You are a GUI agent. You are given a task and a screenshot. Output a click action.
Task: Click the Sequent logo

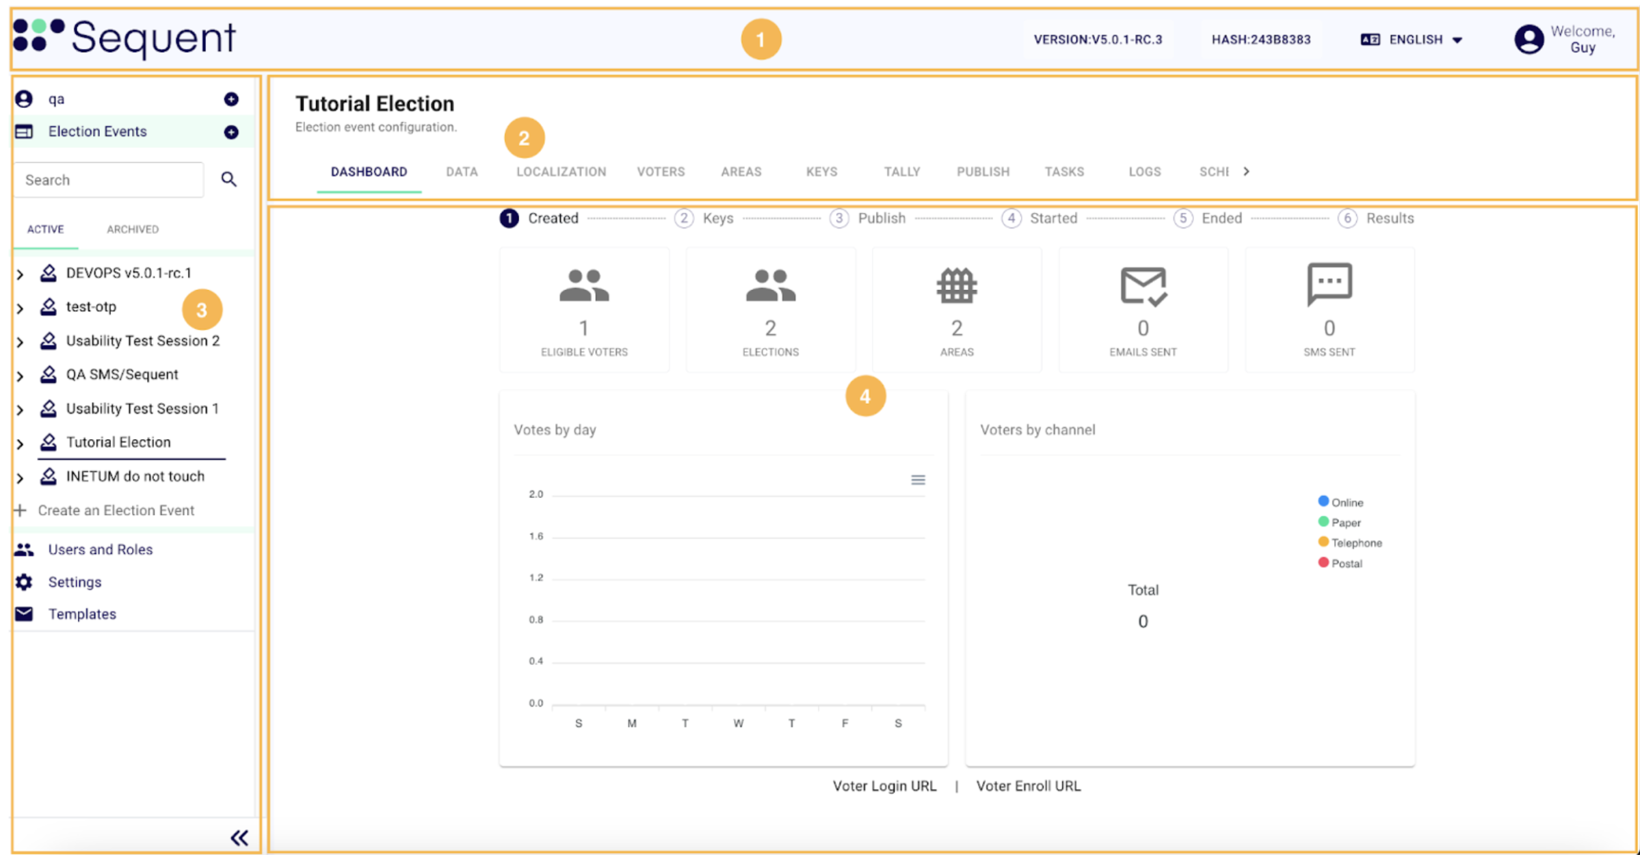[123, 39]
